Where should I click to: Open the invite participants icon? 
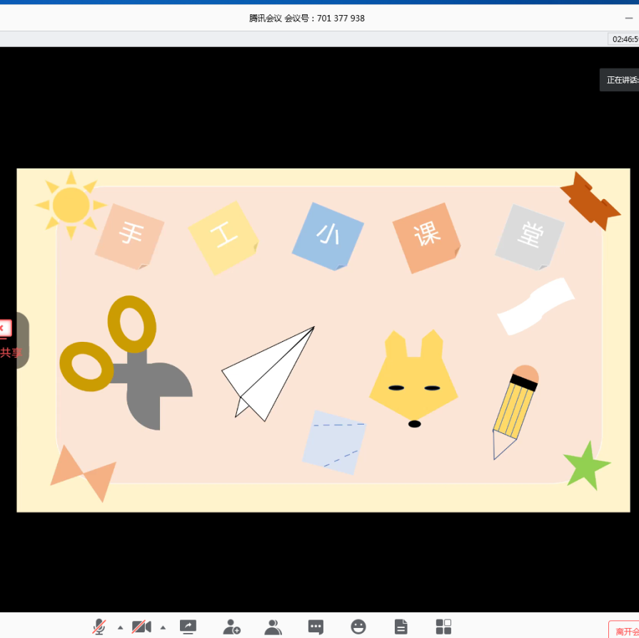[x=231, y=627]
